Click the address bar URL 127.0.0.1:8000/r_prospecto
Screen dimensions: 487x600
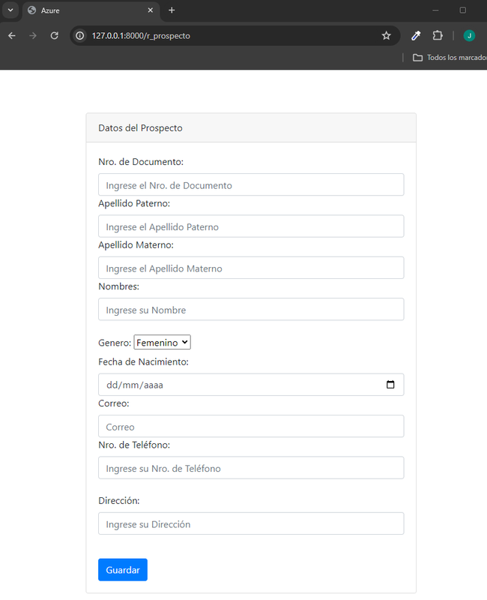141,35
